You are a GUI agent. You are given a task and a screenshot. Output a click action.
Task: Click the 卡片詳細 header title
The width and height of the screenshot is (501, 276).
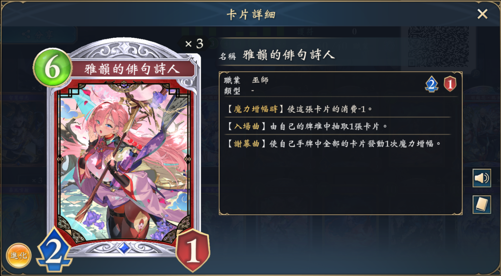coord(251,14)
